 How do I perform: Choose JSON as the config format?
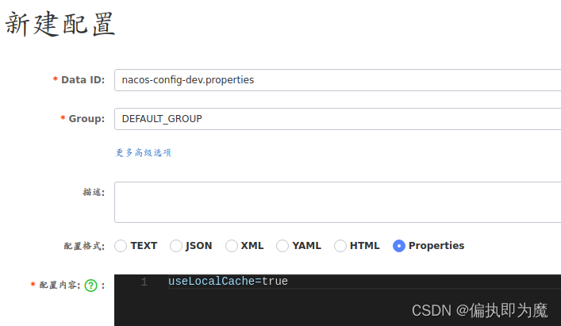176,246
